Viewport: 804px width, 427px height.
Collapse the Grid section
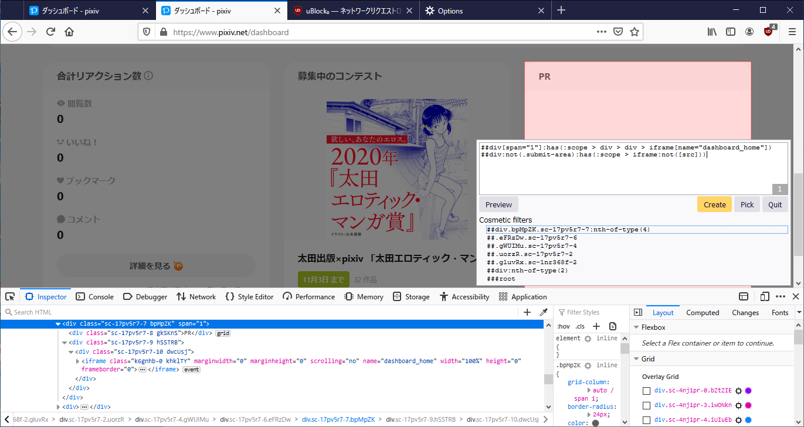coord(636,359)
